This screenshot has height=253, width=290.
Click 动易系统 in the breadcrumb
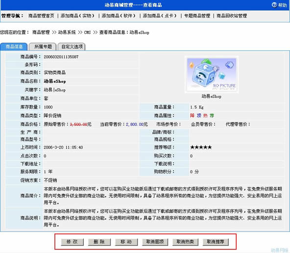coord(67,32)
